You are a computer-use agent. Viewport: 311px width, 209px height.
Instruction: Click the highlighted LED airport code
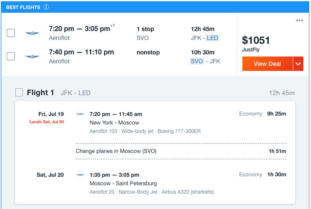click(212, 38)
